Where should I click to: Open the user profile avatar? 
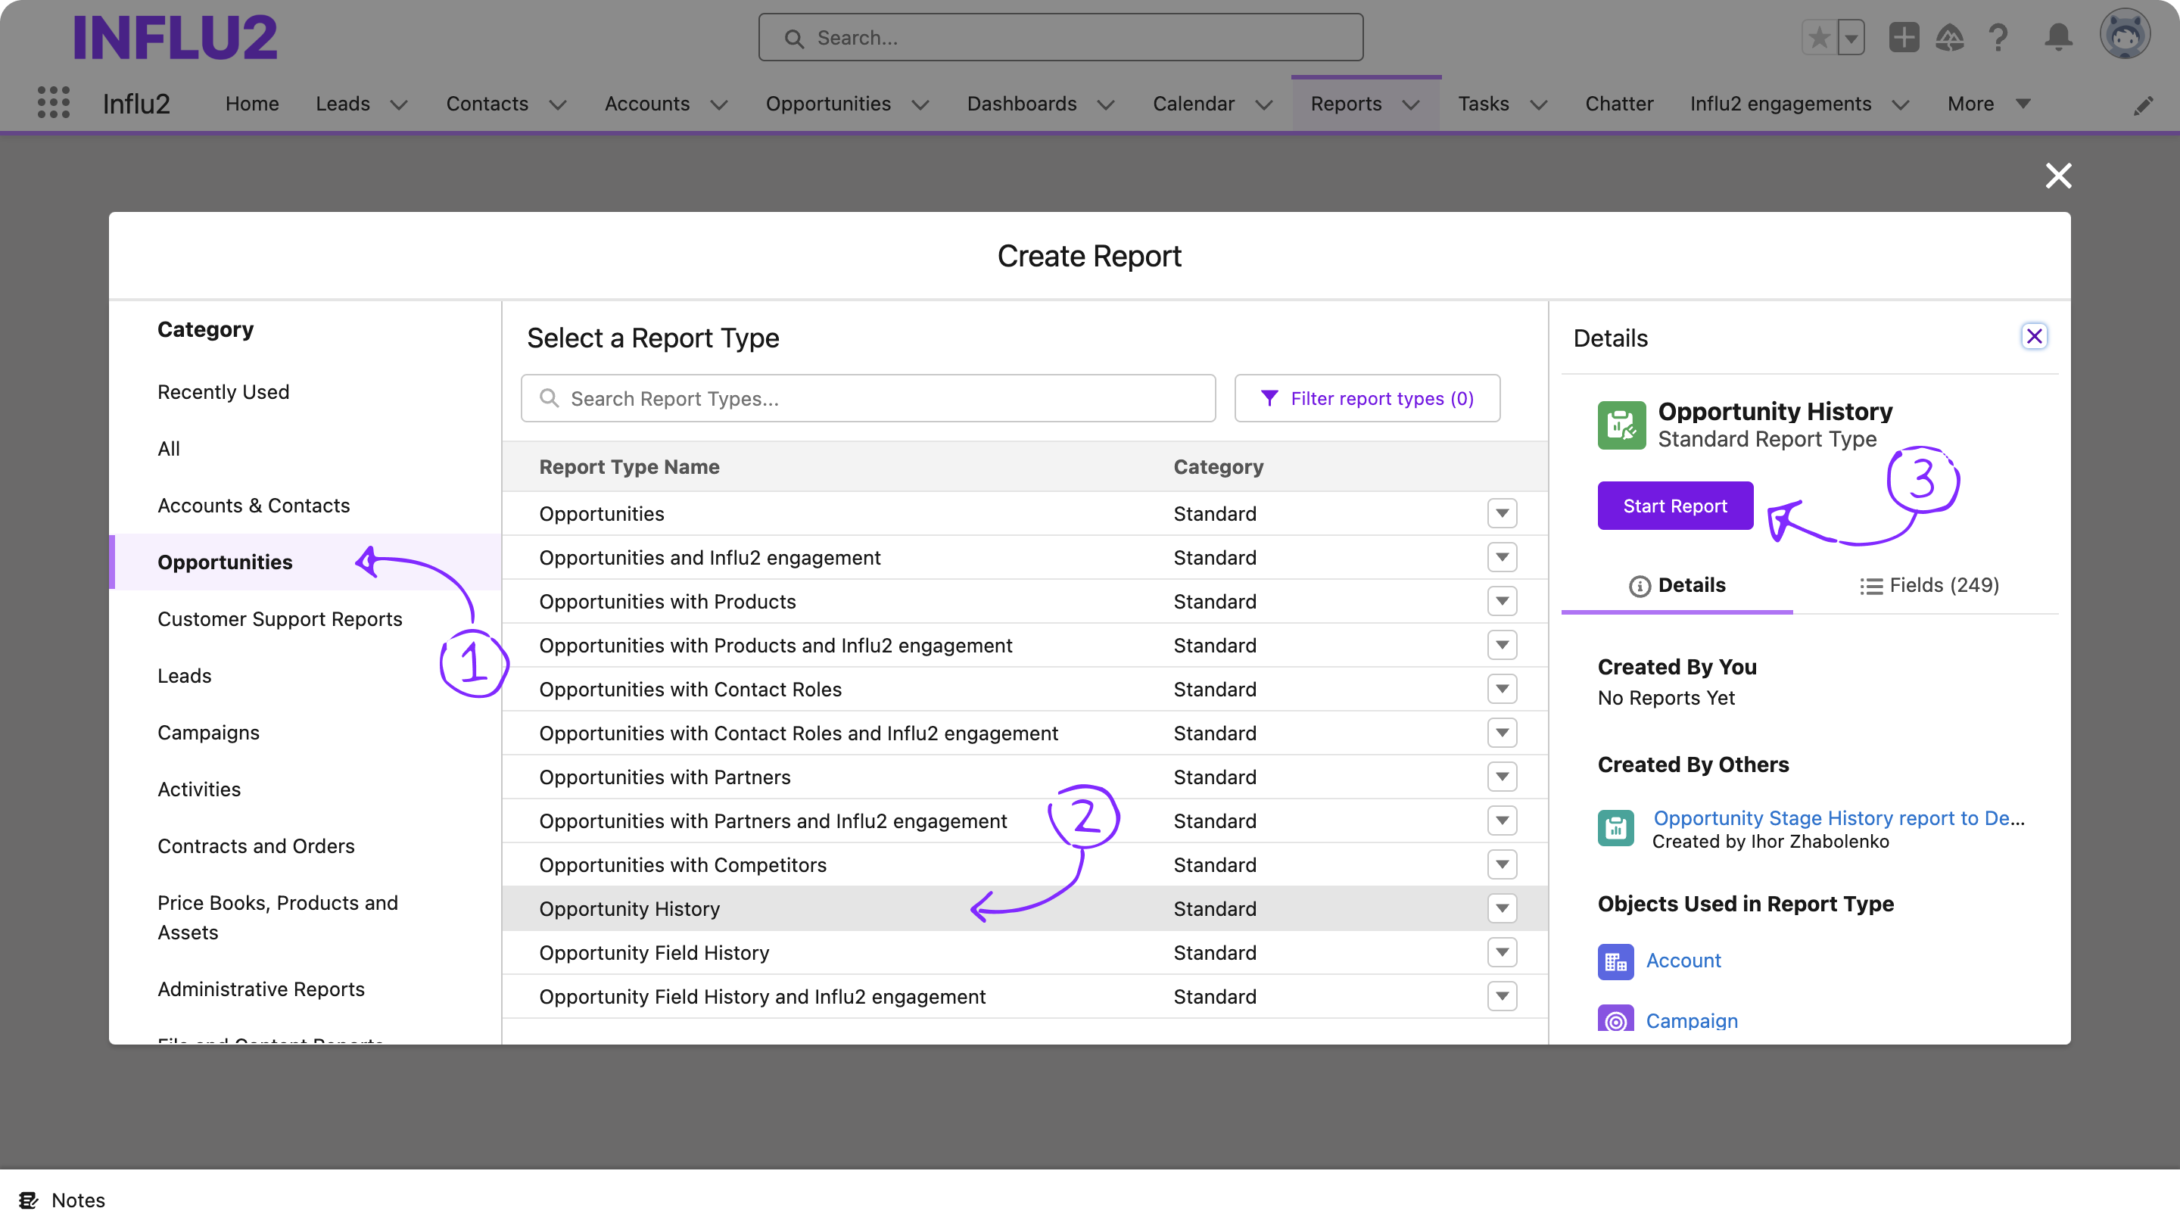coord(2124,34)
